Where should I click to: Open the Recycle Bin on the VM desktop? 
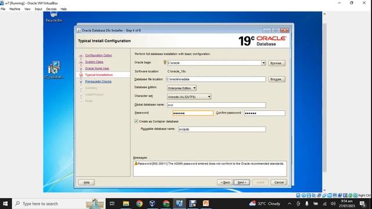tap(54, 17)
